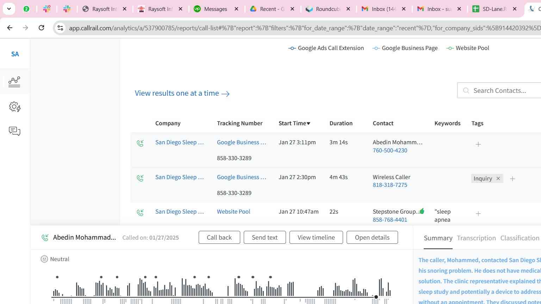Open the browser tab search dropdown
This screenshot has height=304, width=541.
pyautogui.click(x=9, y=9)
